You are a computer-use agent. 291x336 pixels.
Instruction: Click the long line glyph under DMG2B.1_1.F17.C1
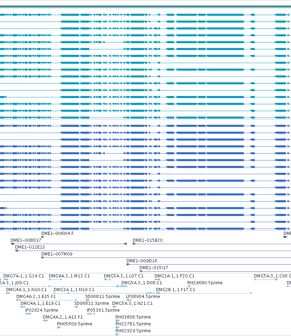[204, 293]
